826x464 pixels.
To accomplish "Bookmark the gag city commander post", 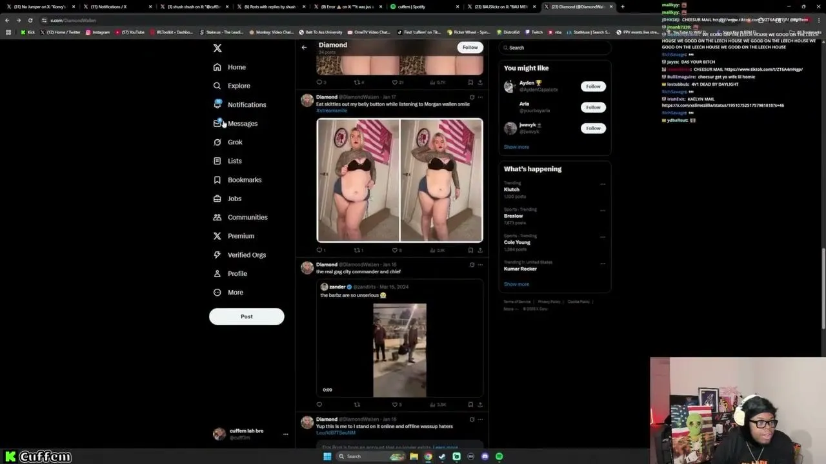I will pyautogui.click(x=470, y=405).
